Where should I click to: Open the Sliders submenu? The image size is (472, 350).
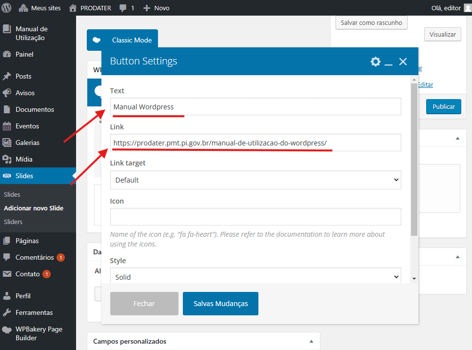click(x=13, y=222)
